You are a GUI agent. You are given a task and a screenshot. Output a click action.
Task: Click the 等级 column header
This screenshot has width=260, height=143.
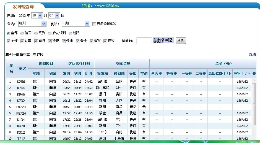pos(133,73)
